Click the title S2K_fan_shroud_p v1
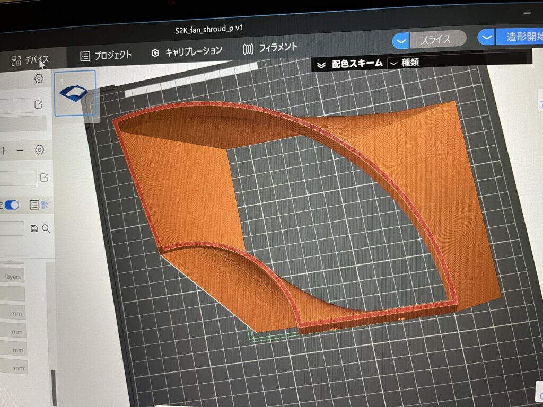Image resolution: width=543 pixels, height=407 pixels. (x=209, y=30)
